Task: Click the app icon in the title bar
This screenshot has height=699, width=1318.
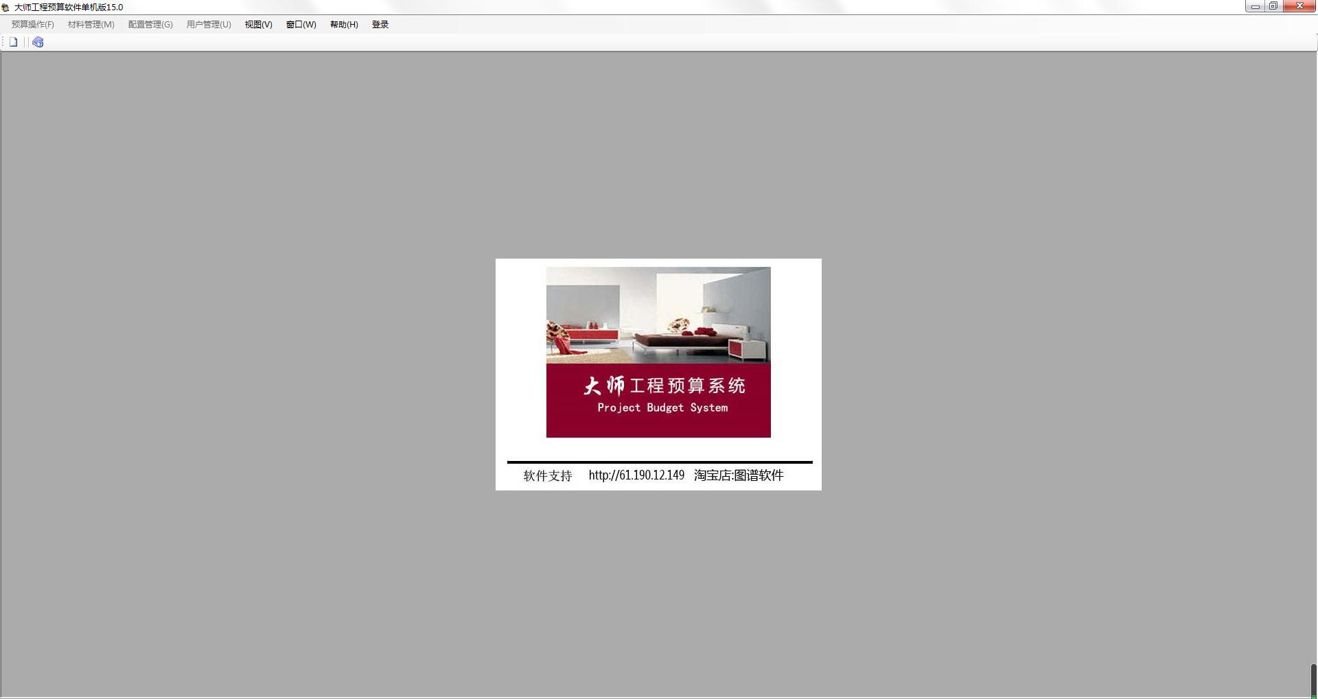Action: pyautogui.click(x=5, y=8)
